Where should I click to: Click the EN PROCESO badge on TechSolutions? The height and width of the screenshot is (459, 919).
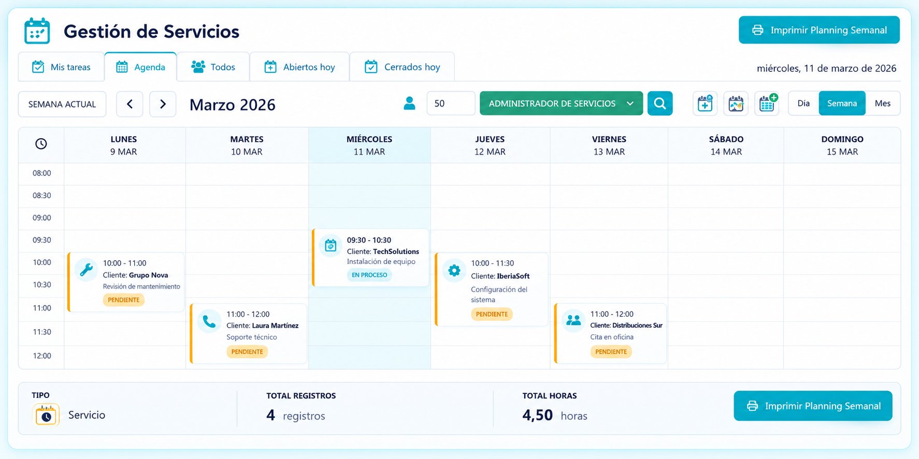[x=369, y=275]
